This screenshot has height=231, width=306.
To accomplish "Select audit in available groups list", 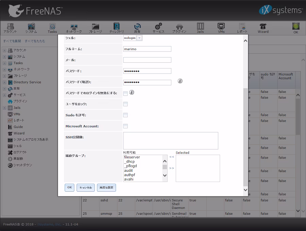I will [x=128, y=170].
